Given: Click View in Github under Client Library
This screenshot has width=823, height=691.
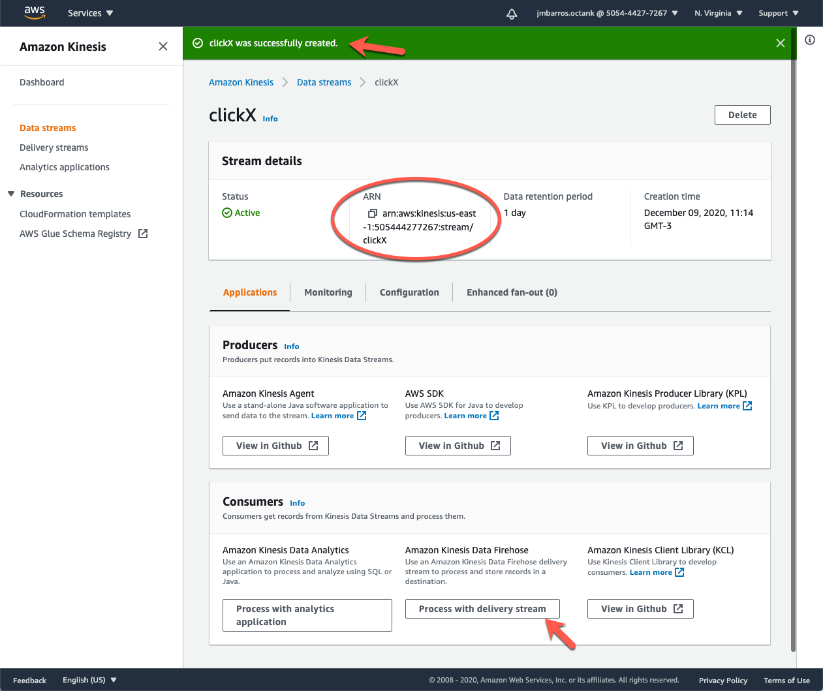Looking at the screenshot, I should (640, 609).
